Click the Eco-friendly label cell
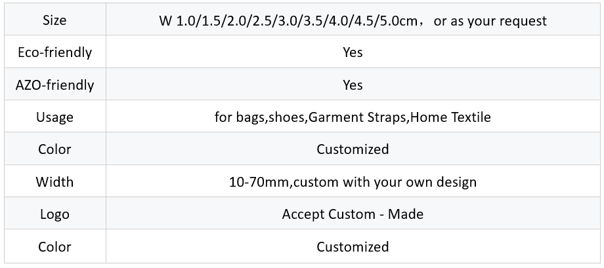The image size is (604, 268). click(55, 52)
